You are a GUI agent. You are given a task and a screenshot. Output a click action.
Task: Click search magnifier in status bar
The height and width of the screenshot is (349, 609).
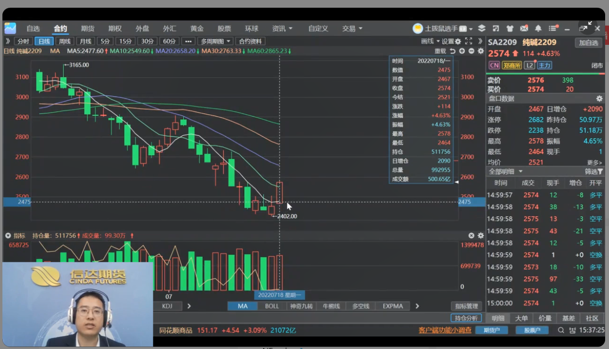coord(561,330)
